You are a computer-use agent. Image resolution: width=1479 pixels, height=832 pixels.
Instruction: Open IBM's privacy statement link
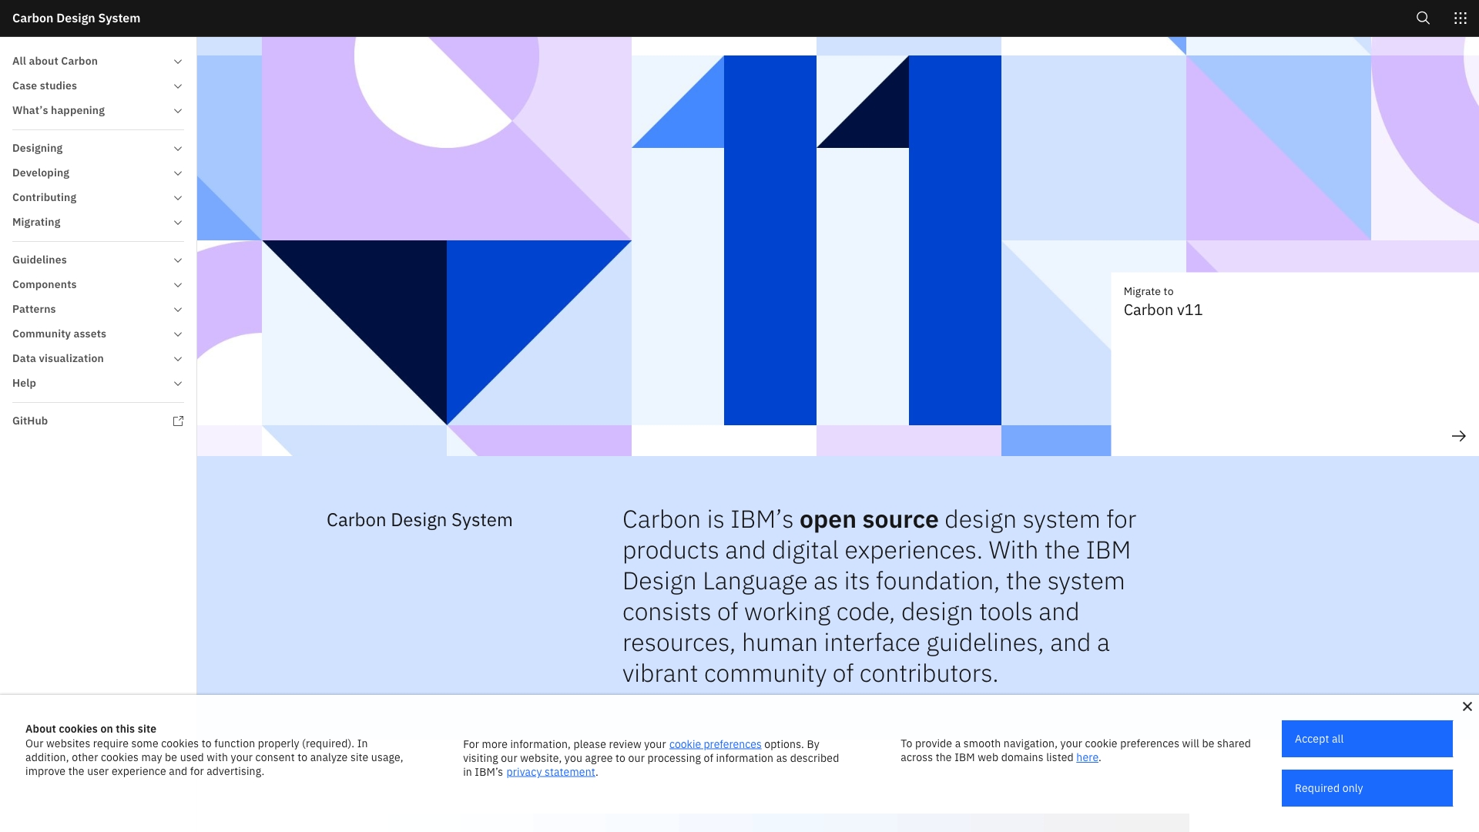point(550,771)
